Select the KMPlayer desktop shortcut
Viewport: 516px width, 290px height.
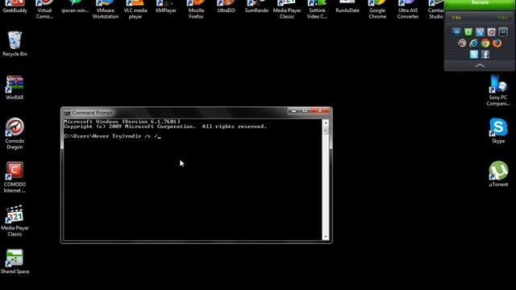(x=166, y=6)
